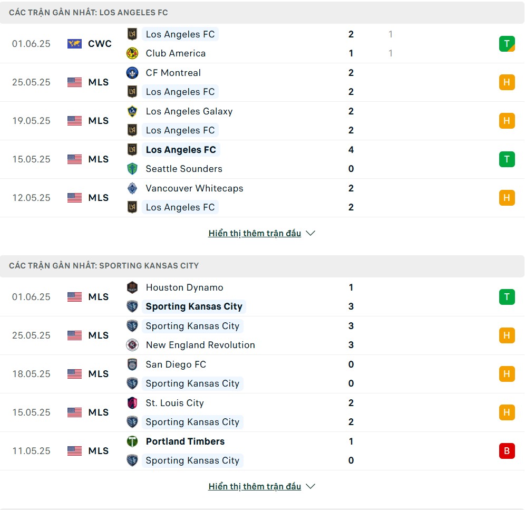Click the Club America team crest

click(x=132, y=53)
